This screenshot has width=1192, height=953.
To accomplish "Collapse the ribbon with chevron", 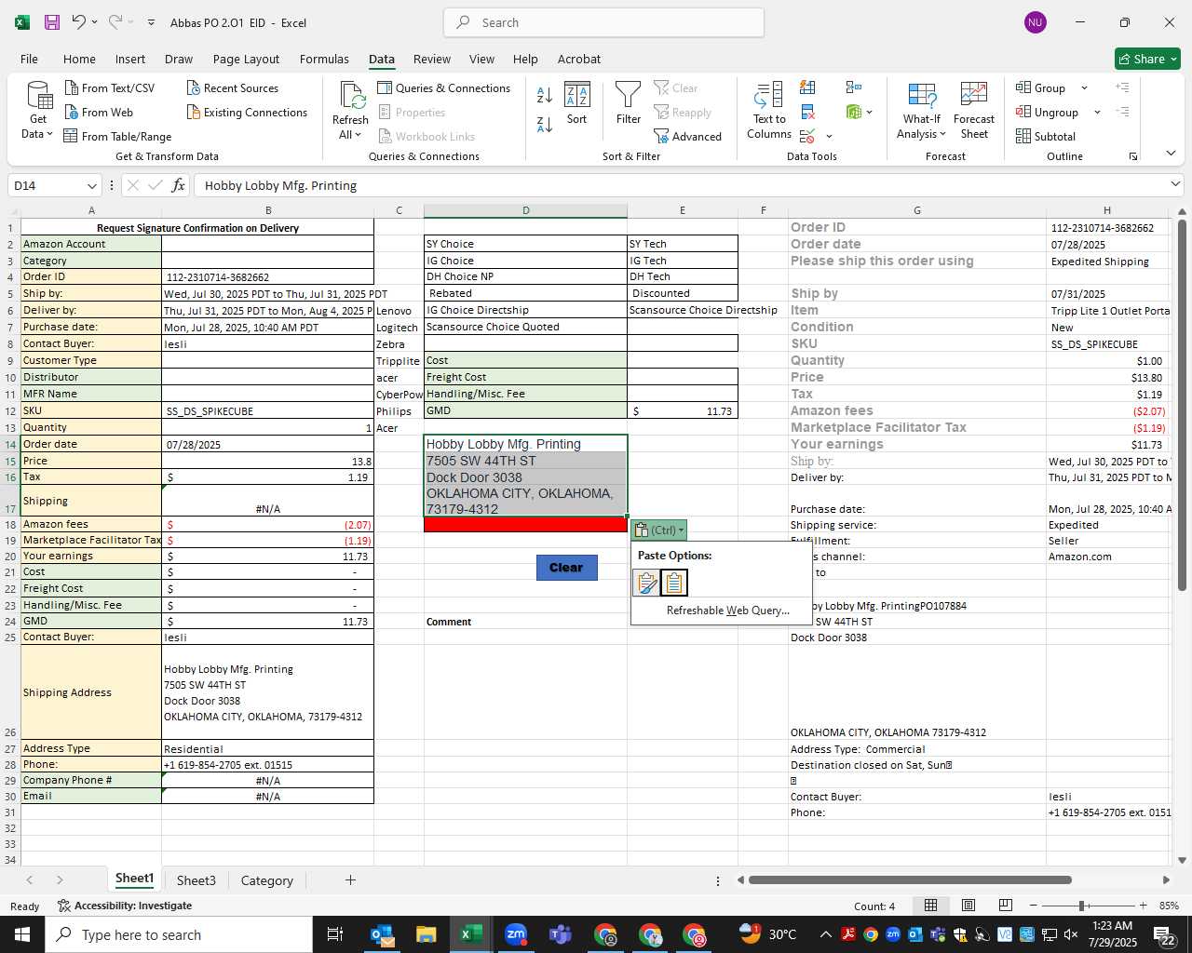I will [x=1171, y=153].
